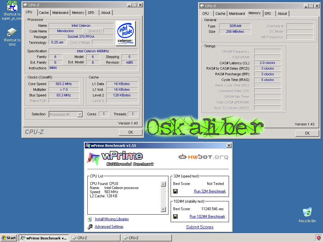Click the Cycle Time 5 clocks field
Image resolution: width=323 pixels, height=242 pixels.
click(267, 80)
